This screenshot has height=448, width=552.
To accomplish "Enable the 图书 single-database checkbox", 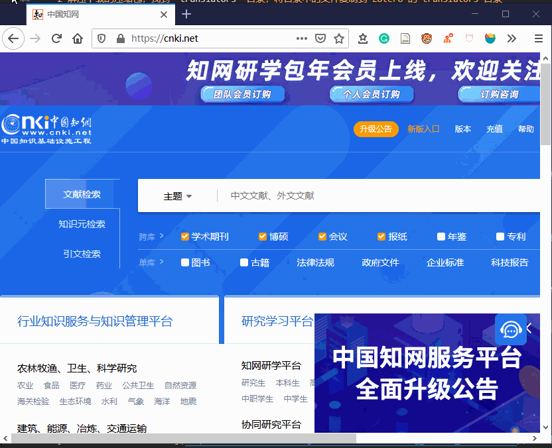I will coord(185,262).
